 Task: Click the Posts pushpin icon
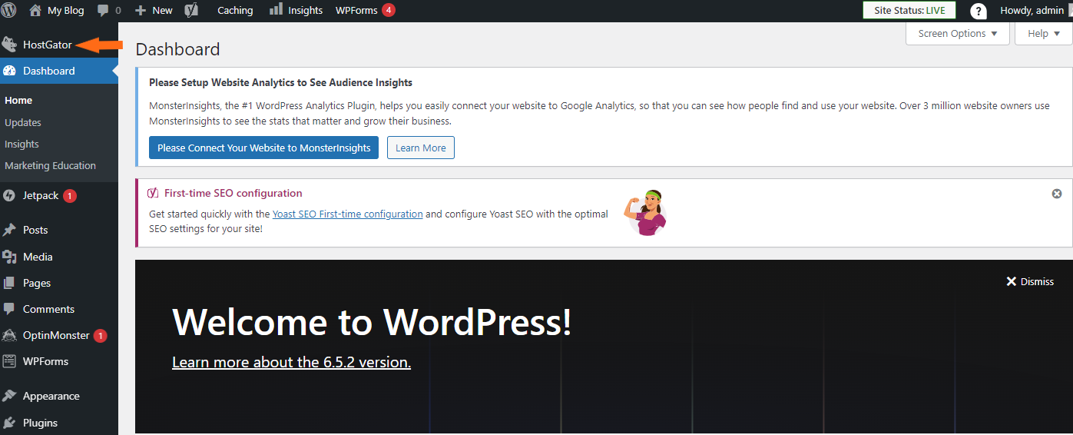[x=9, y=230]
